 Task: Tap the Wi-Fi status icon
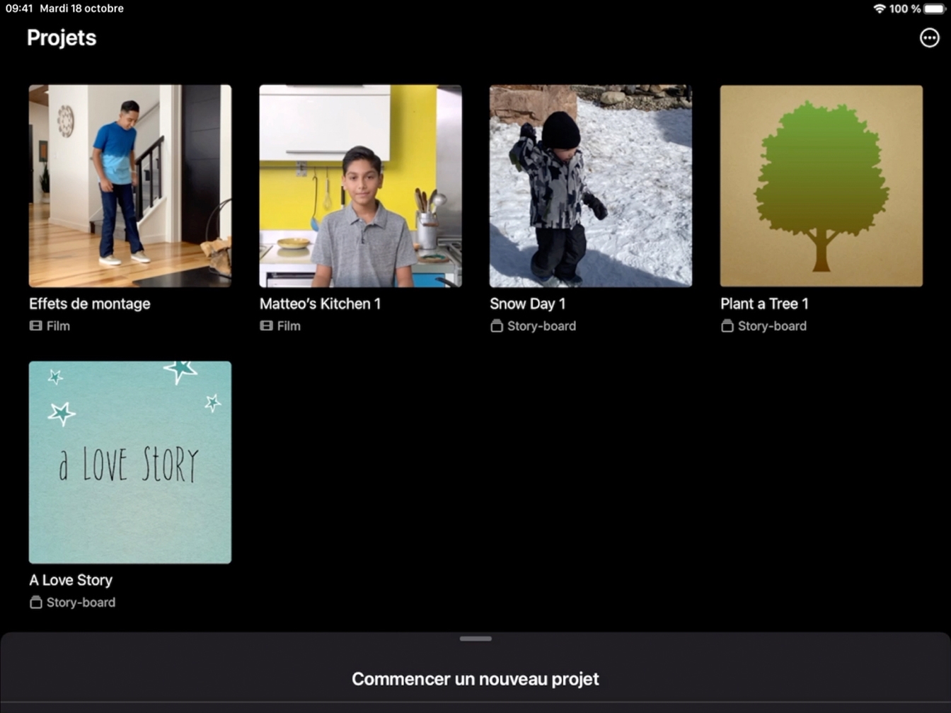pyautogui.click(x=879, y=8)
